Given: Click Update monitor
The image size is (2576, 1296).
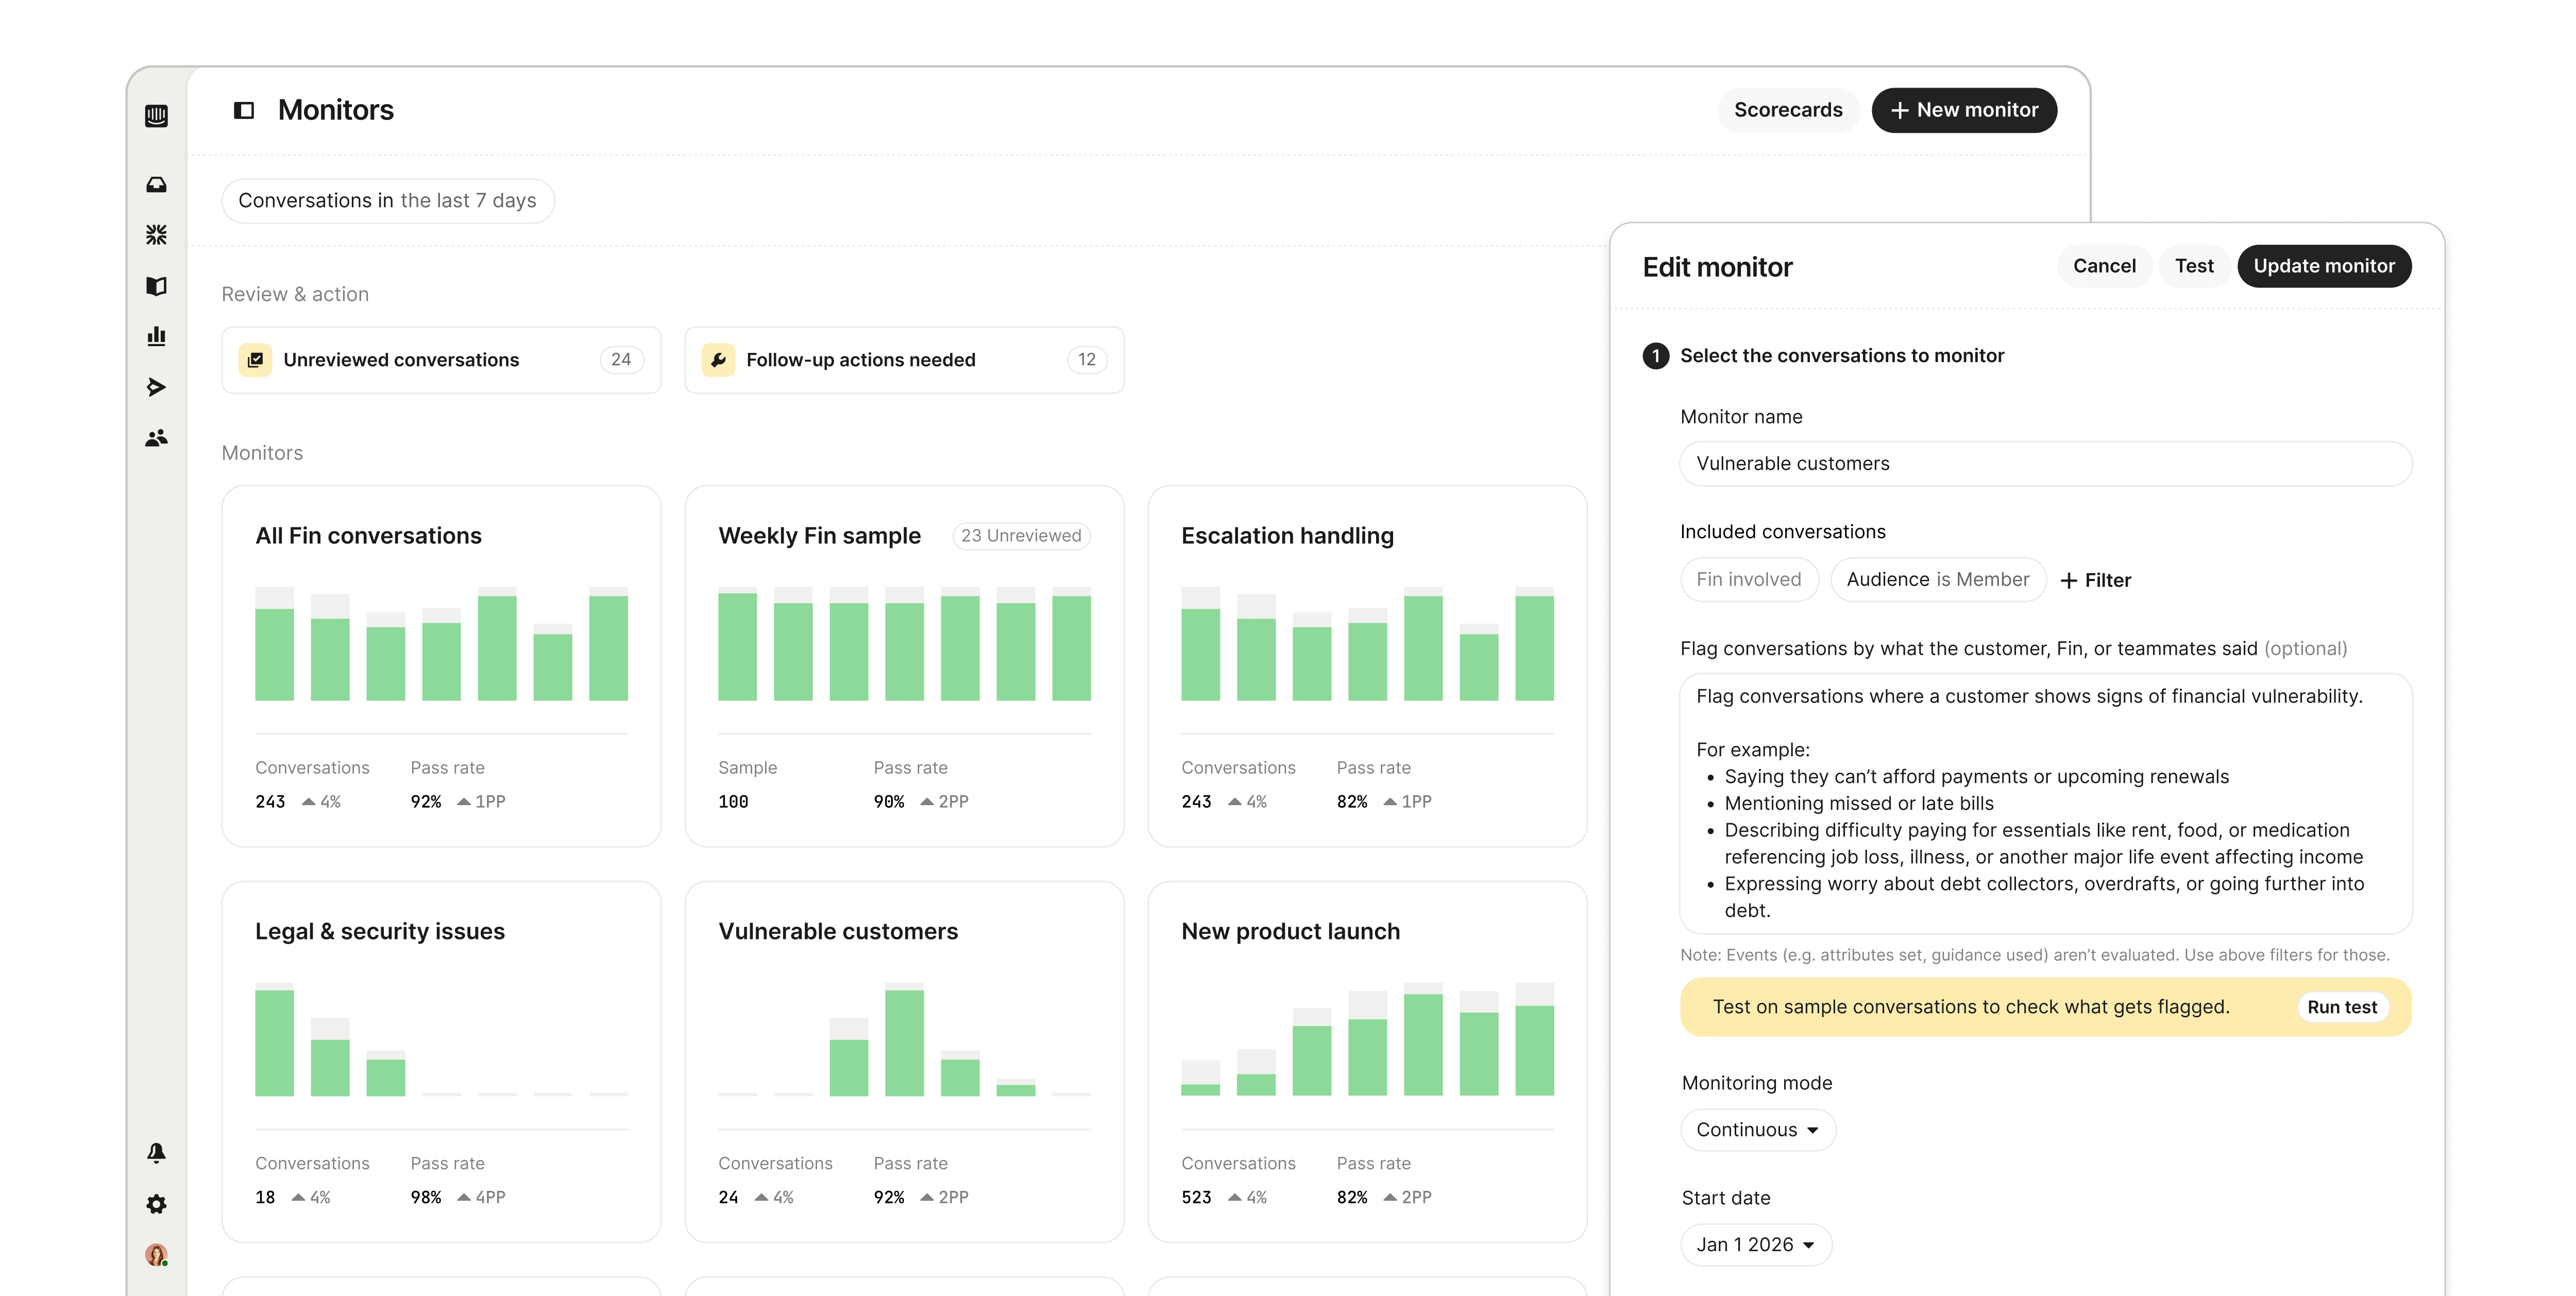Looking at the screenshot, I should point(2324,266).
